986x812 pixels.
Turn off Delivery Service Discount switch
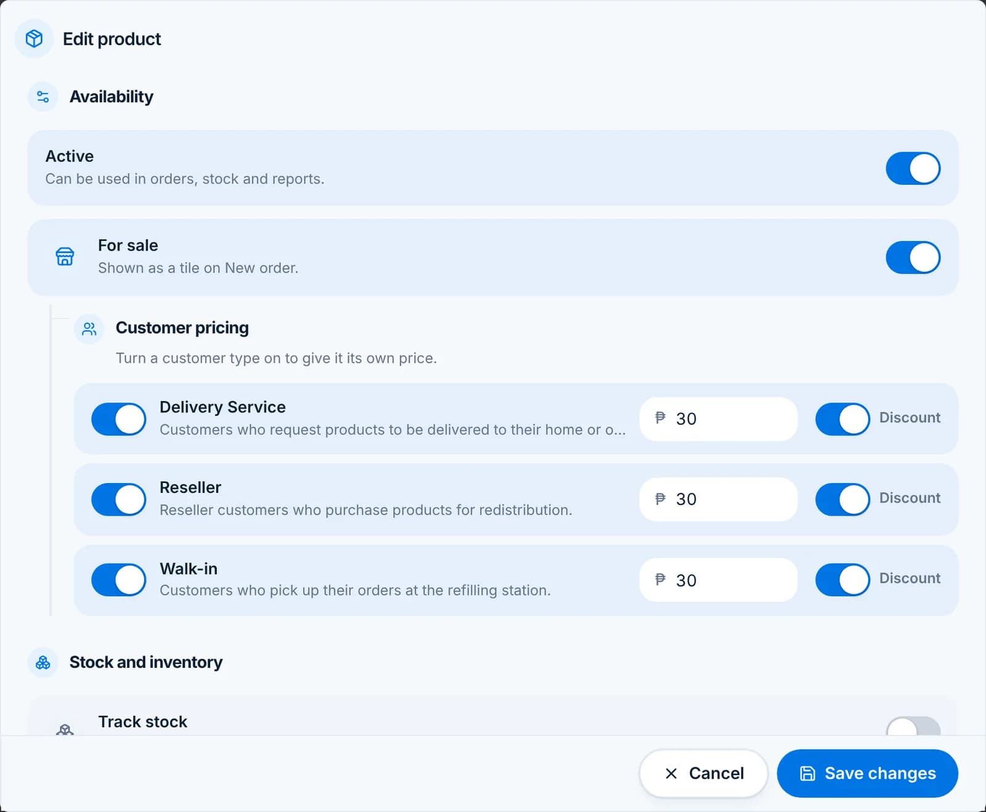[x=842, y=419]
